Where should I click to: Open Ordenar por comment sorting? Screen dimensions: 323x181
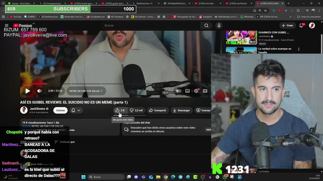[x=65, y=142]
